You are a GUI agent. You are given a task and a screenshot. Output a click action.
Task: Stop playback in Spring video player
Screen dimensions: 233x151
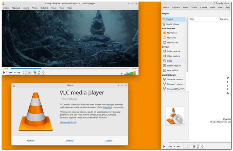click(15, 73)
